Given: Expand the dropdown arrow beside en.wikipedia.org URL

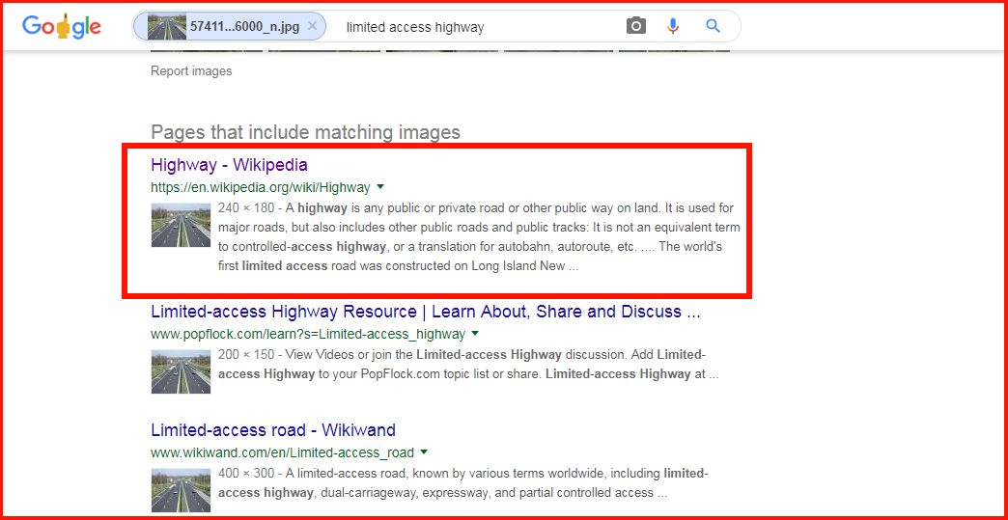Looking at the screenshot, I should 379,187.
